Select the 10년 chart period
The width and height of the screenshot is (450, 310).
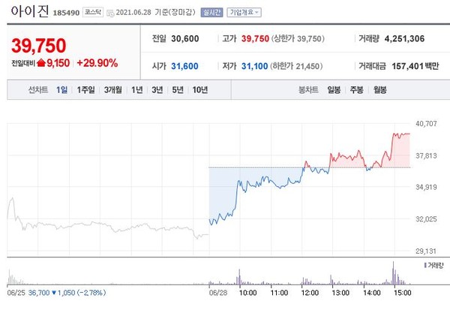(200, 90)
